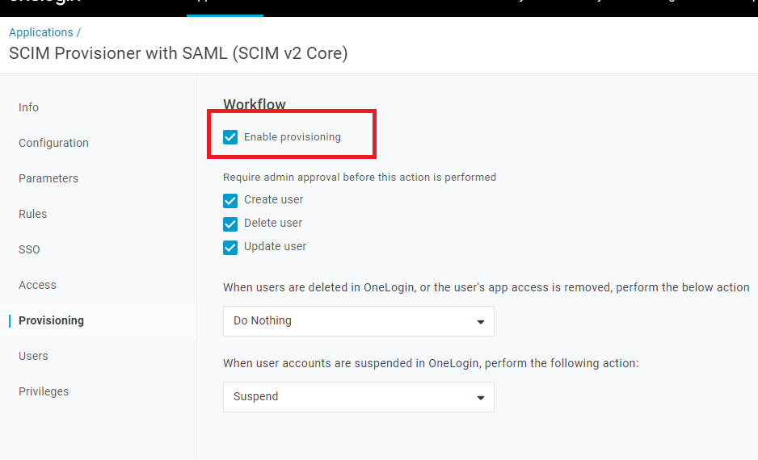Screen dimensions: 758x460
Task: Click the Create user label
Action: (x=274, y=199)
